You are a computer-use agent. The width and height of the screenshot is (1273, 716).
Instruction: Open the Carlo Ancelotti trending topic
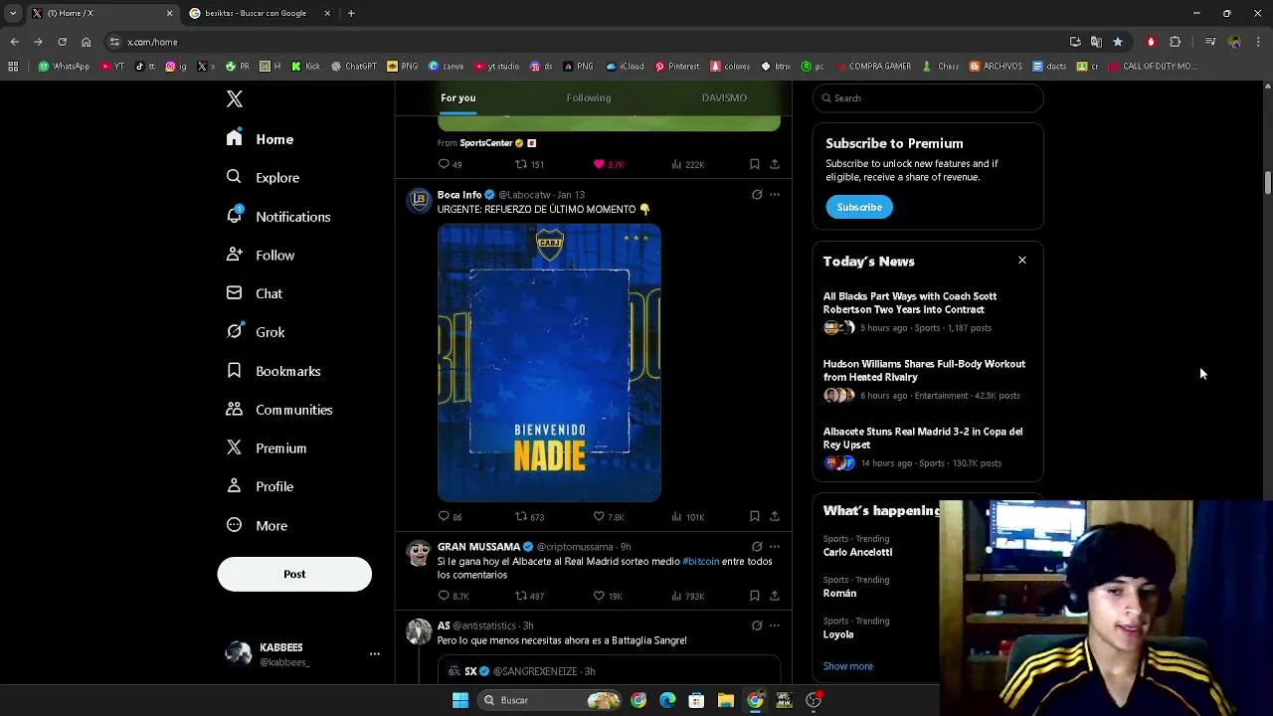pyautogui.click(x=857, y=552)
